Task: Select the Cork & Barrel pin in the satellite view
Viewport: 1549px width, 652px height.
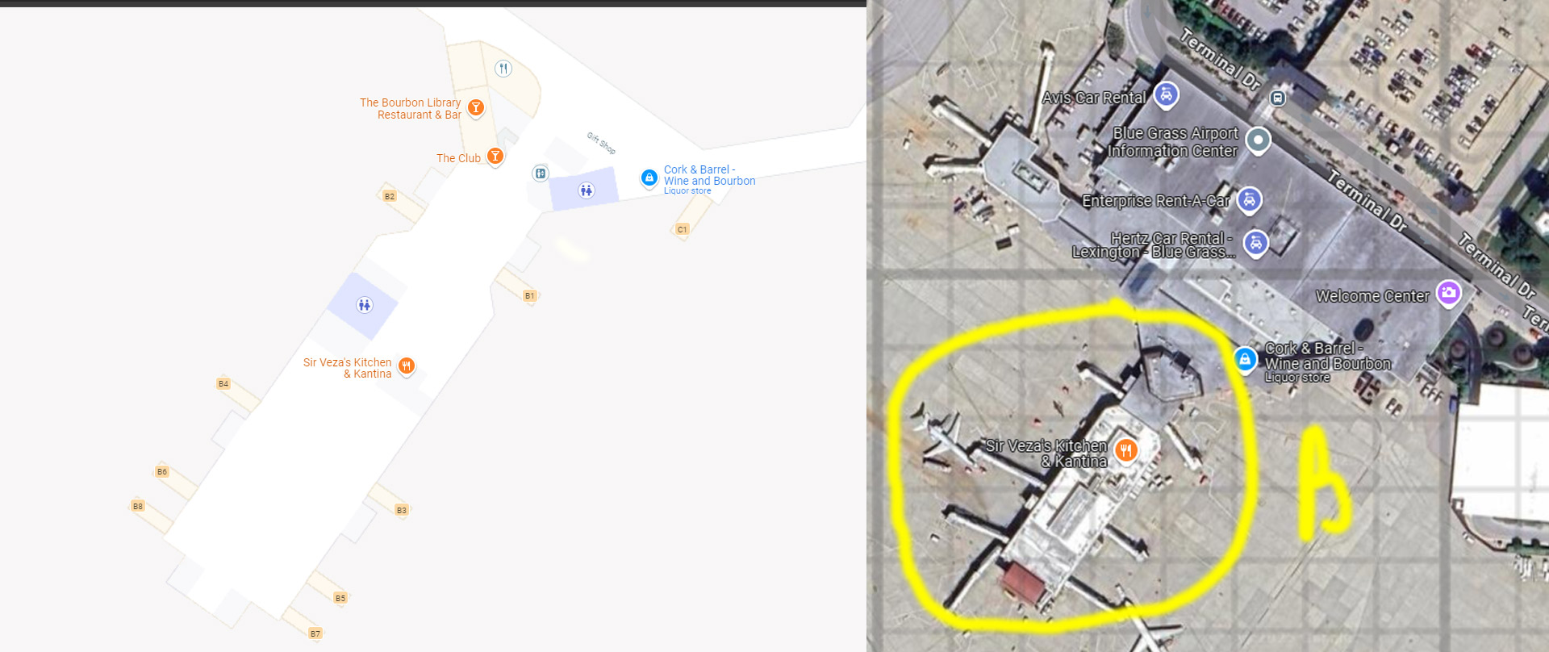Action: point(1245,359)
